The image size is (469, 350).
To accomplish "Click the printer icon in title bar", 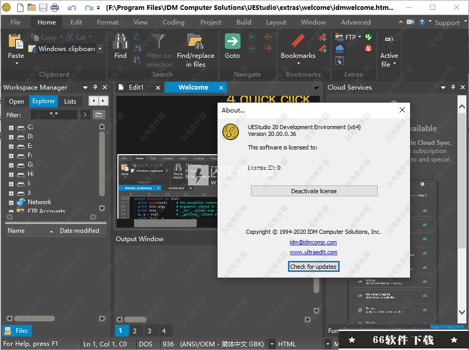I will click(55, 7).
